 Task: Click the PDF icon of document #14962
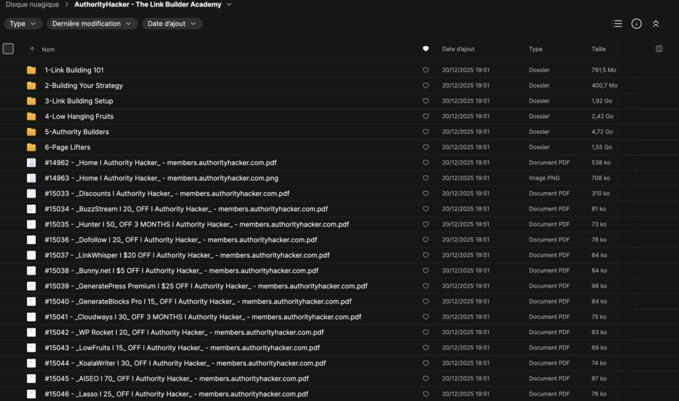coord(30,162)
